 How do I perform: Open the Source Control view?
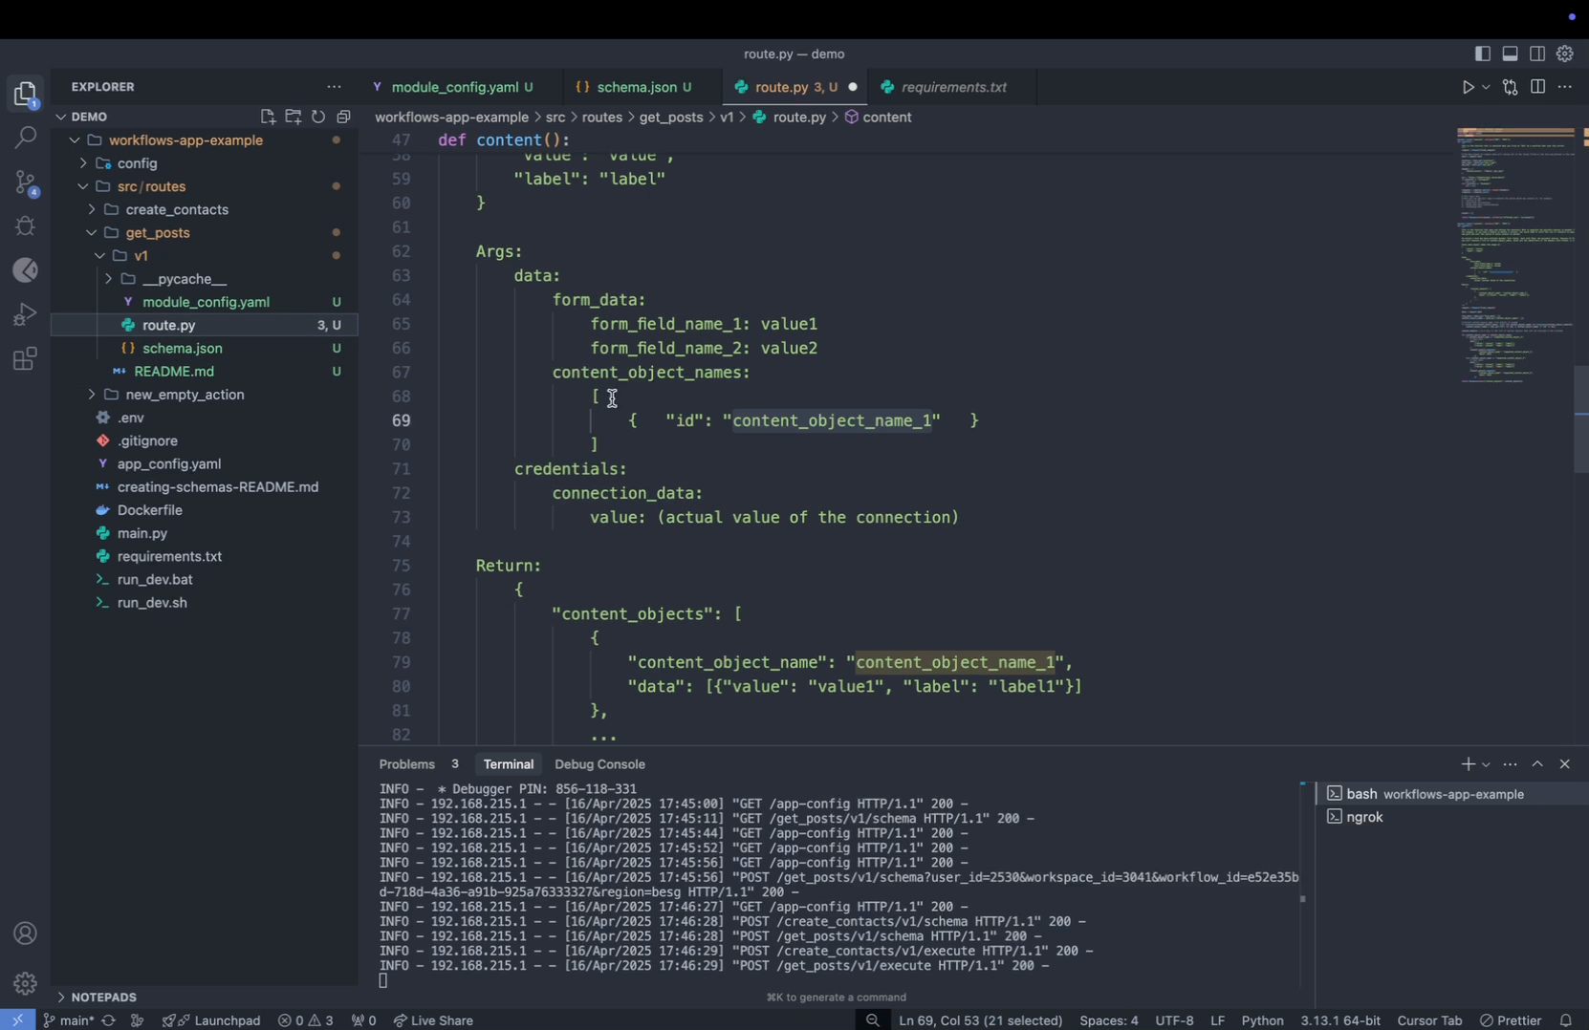26,182
